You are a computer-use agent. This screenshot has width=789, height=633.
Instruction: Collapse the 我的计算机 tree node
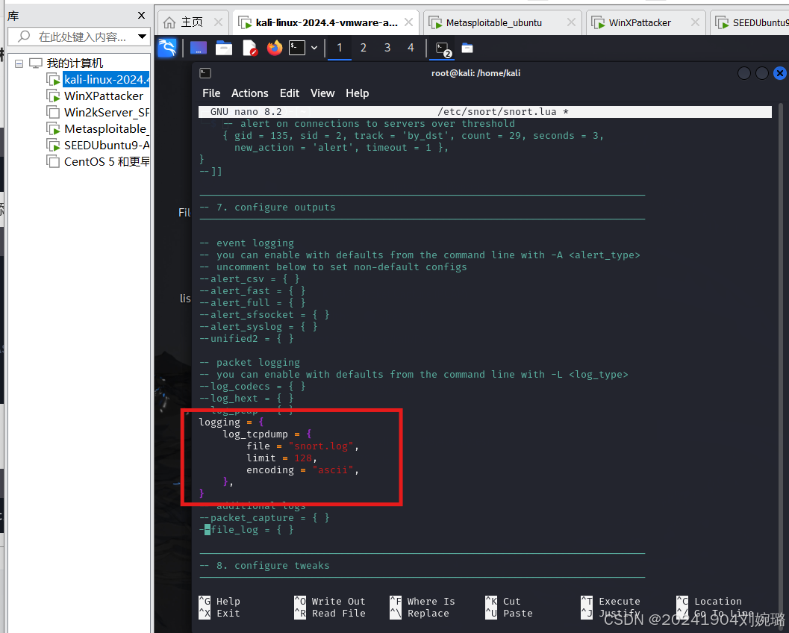19,63
